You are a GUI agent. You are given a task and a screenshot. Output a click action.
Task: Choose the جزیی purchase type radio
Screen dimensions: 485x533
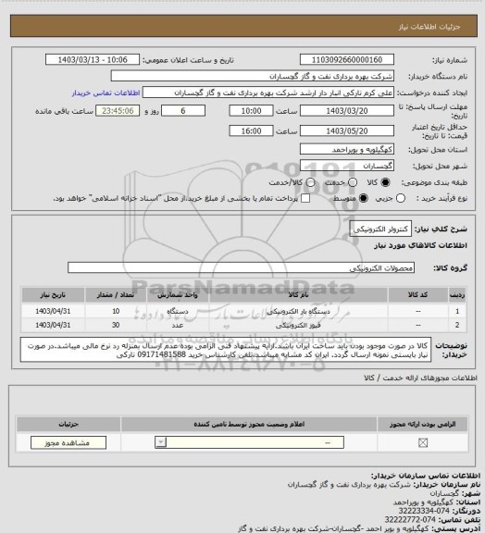click(x=401, y=198)
